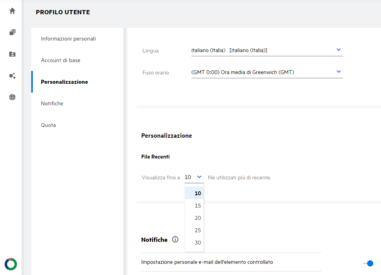
Task: Choose 30 in the recent files list
Action: tap(198, 243)
